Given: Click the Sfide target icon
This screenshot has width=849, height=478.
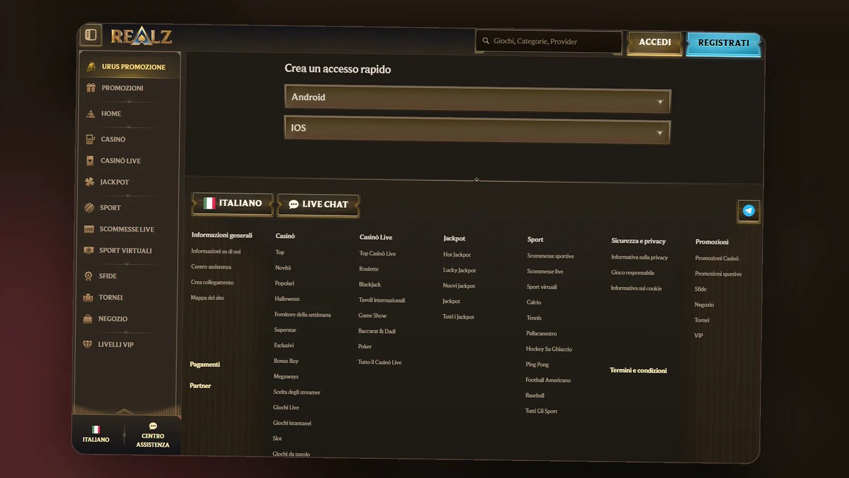Looking at the screenshot, I should (89, 276).
